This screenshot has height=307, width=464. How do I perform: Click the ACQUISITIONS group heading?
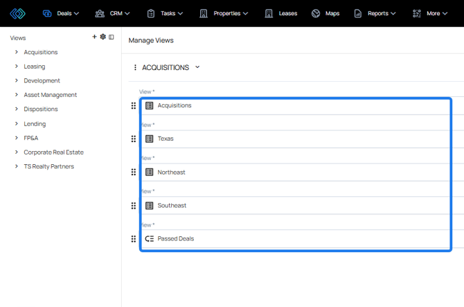pos(166,67)
